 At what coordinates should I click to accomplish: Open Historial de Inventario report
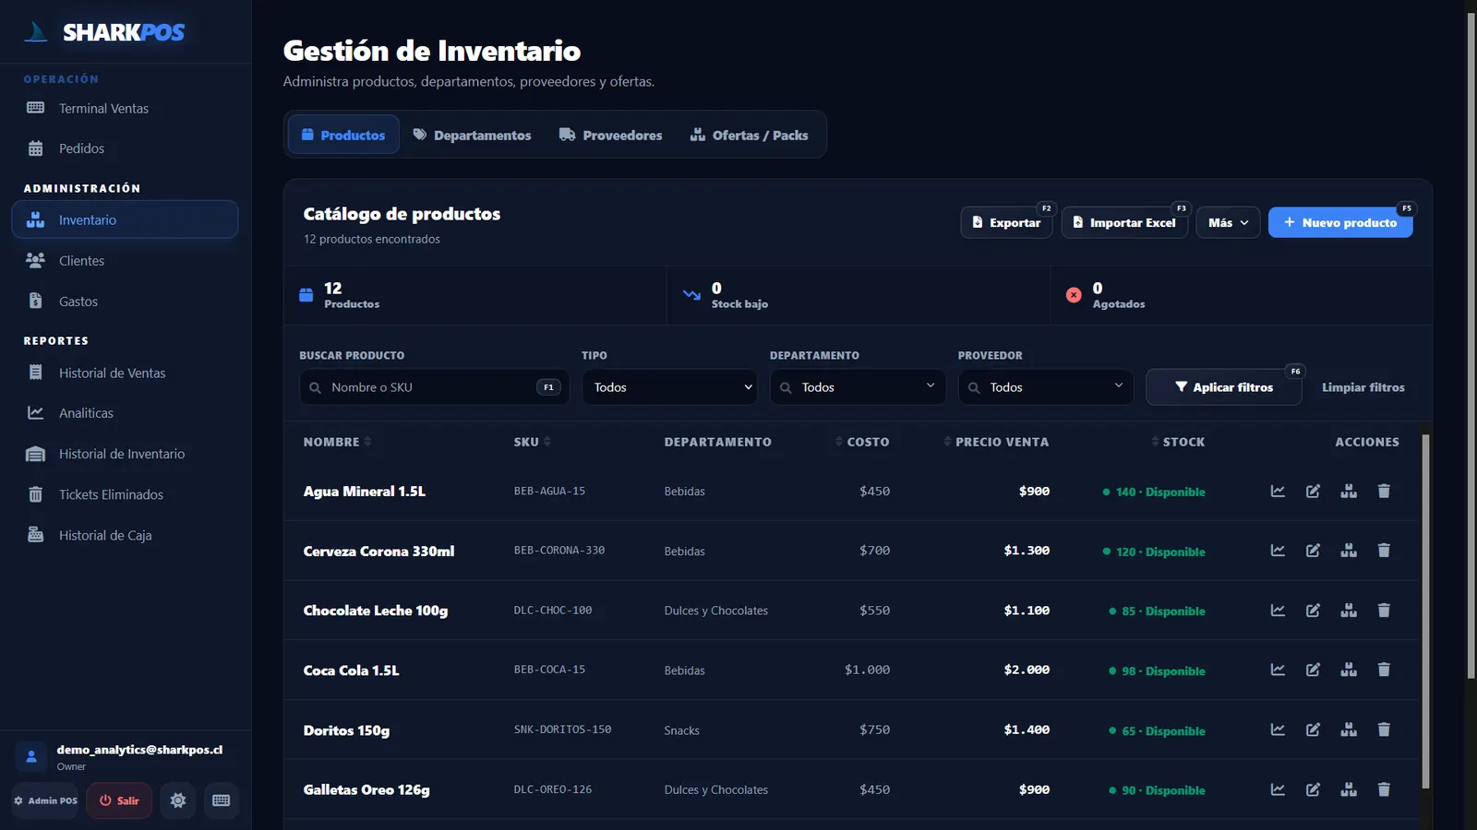(125, 454)
